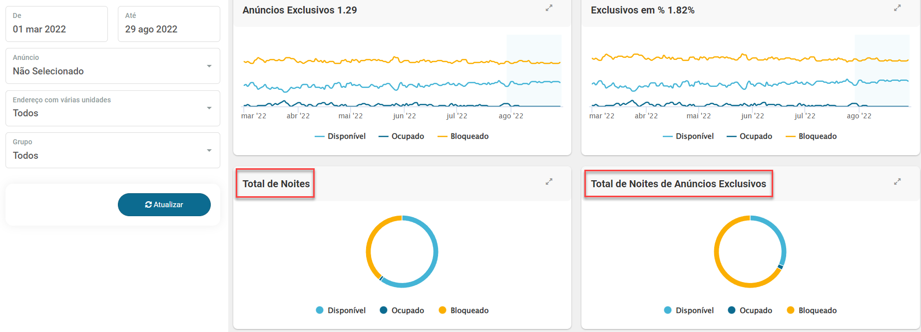
Task: Click Ocupado dot in Total de Noites legend
Action: point(384,310)
